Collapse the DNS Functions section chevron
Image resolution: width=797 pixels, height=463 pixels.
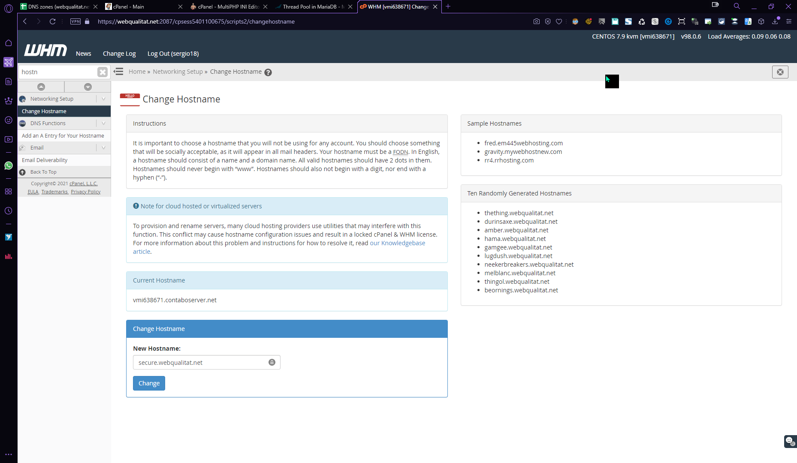point(103,123)
